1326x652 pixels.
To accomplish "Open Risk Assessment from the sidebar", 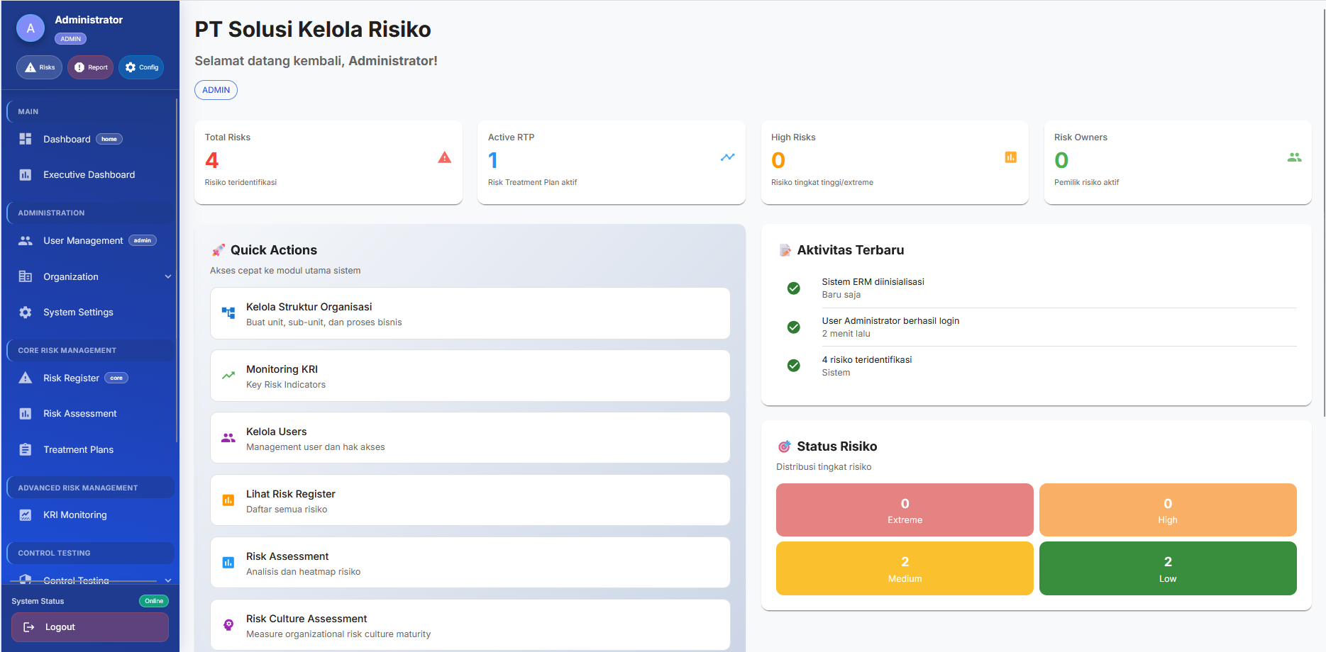I will click(x=79, y=414).
